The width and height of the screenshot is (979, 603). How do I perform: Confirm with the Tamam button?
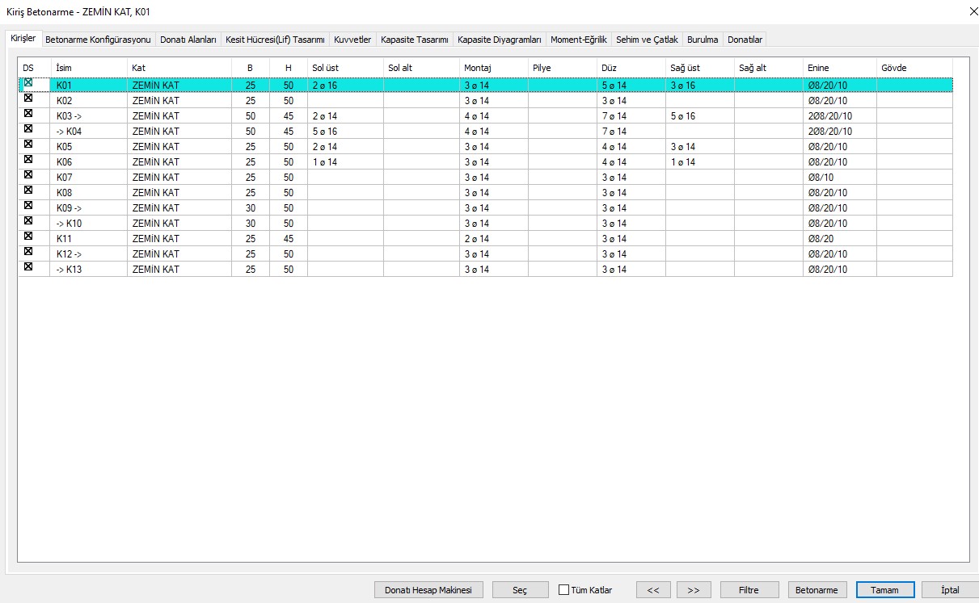(884, 590)
